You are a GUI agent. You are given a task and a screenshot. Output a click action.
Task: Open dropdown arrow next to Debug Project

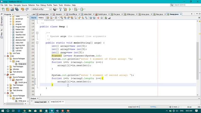(x=79, y=9)
